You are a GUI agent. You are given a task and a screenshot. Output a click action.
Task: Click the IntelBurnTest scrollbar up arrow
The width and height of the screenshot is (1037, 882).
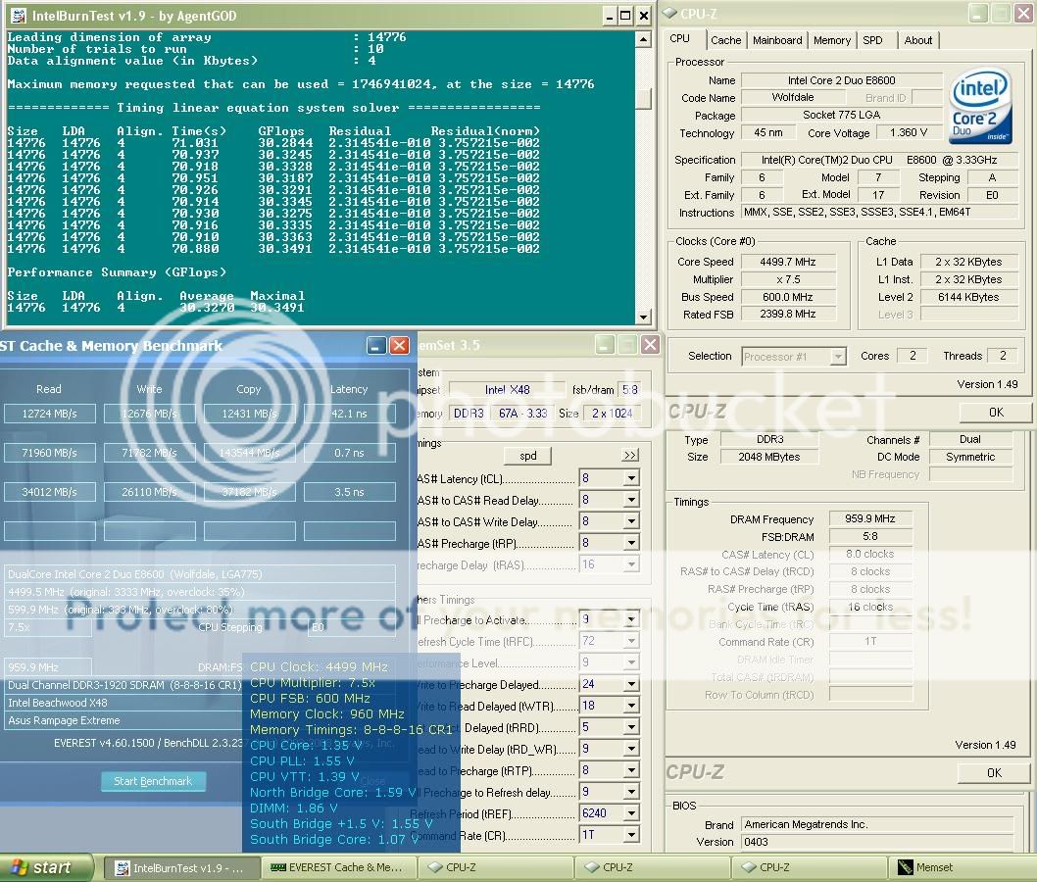coord(643,39)
